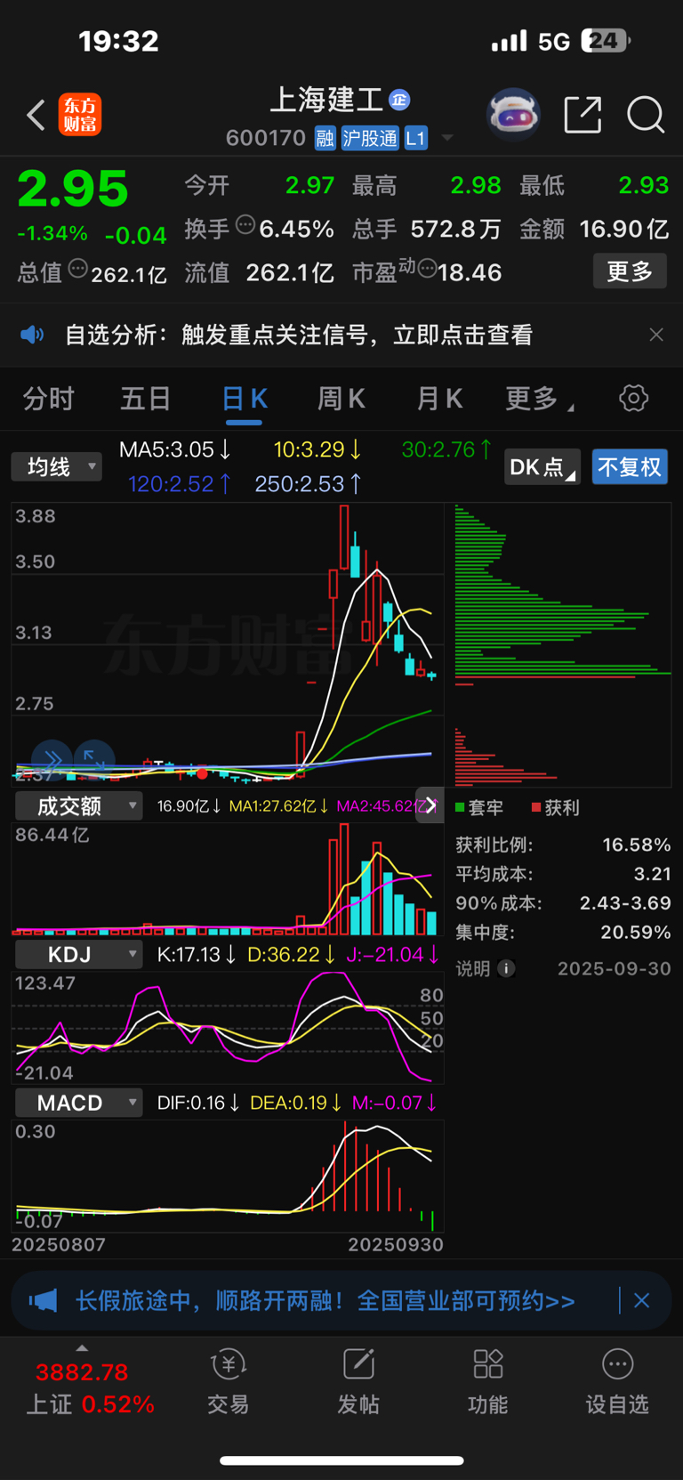The height and width of the screenshot is (1480, 683).
Task: Tap the KDJ indicator chart
Action: click(228, 1027)
